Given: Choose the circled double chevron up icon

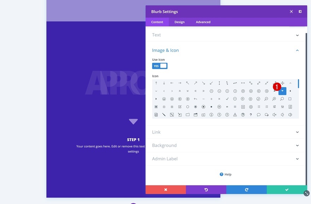Looking at the screenshot, I should tap(243, 91).
